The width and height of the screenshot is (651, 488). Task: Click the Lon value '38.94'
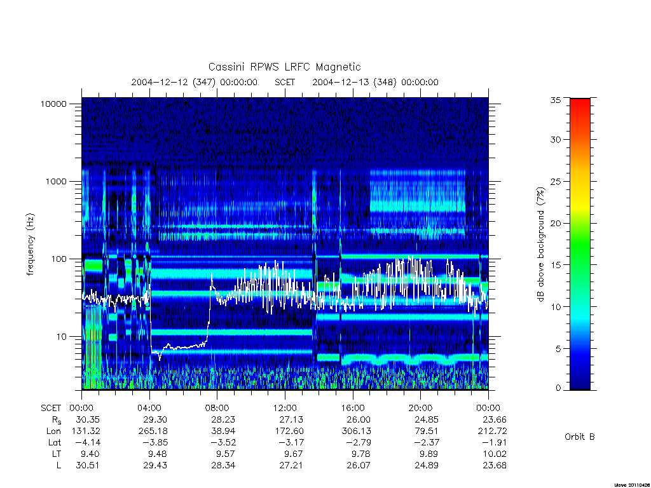coord(223,431)
